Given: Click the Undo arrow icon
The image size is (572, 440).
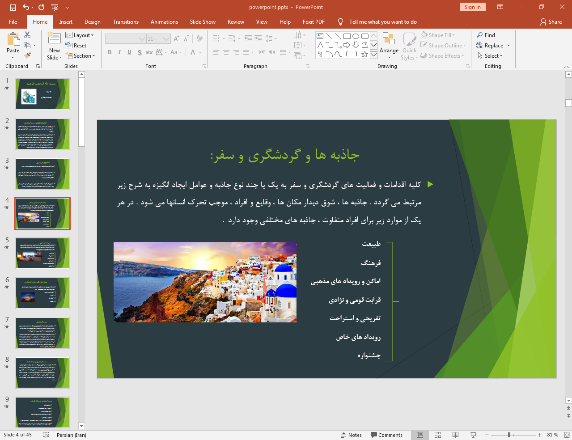Looking at the screenshot, I should (x=26, y=7).
